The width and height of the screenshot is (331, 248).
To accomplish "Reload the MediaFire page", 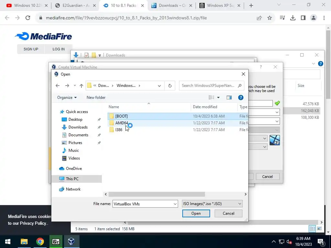I will [28, 18].
